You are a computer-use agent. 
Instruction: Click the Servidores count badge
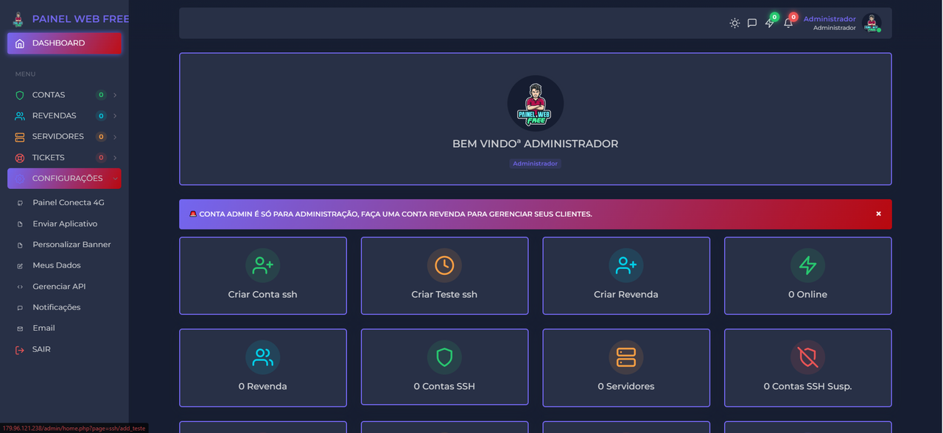[x=101, y=137]
